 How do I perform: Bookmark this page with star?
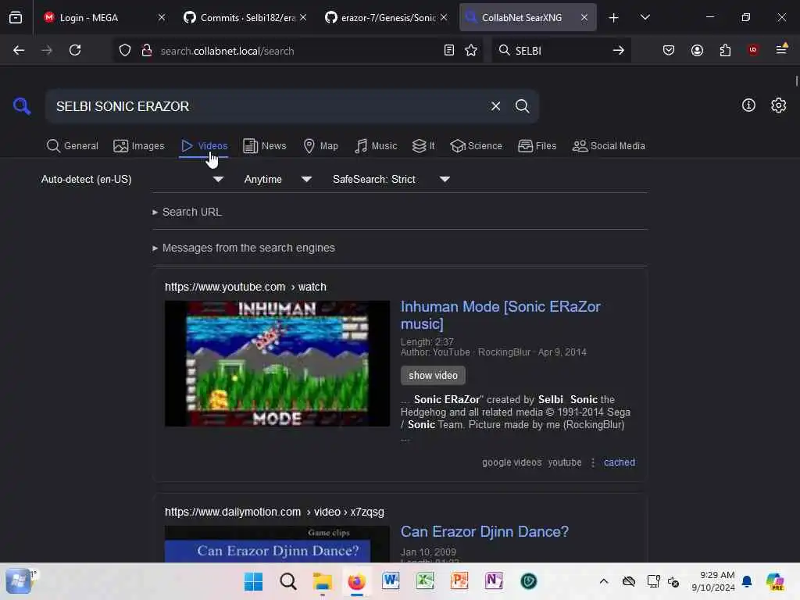tap(471, 50)
